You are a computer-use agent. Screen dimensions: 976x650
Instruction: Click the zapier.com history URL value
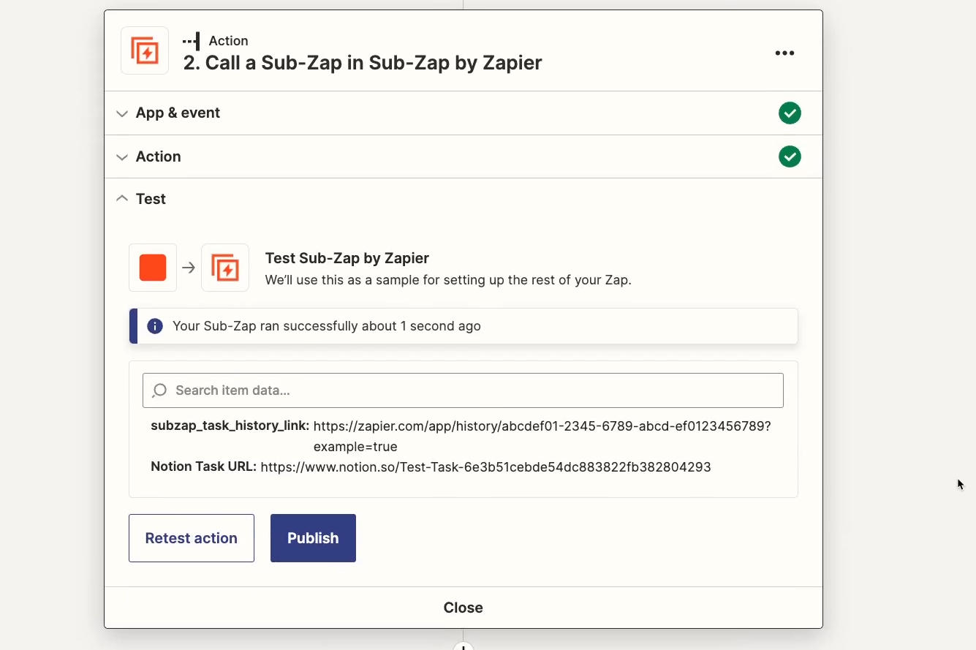(542, 437)
